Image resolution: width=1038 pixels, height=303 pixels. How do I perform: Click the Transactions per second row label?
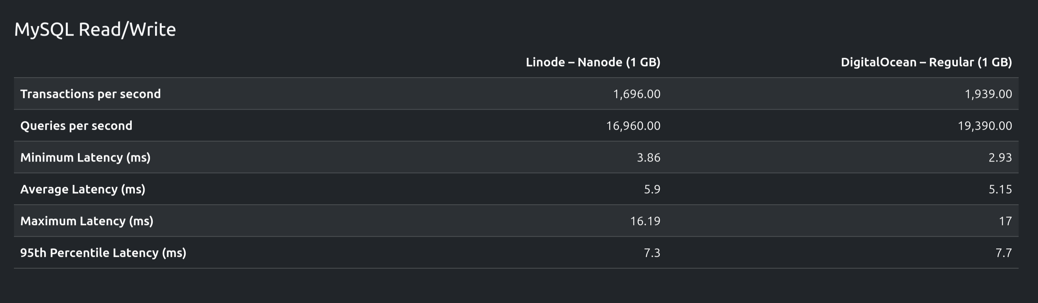[x=91, y=94]
